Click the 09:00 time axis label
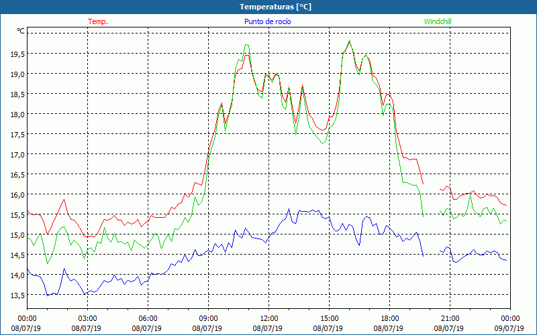The height and width of the screenshot is (335, 537). coord(208,319)
